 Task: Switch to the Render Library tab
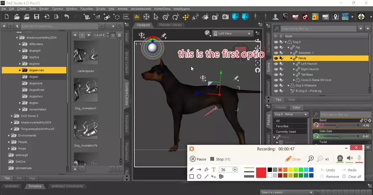coord(170,25)
